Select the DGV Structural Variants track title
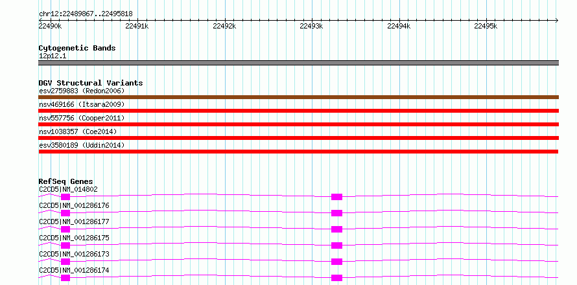The image size is (577, 285). (x=91, y=83)
